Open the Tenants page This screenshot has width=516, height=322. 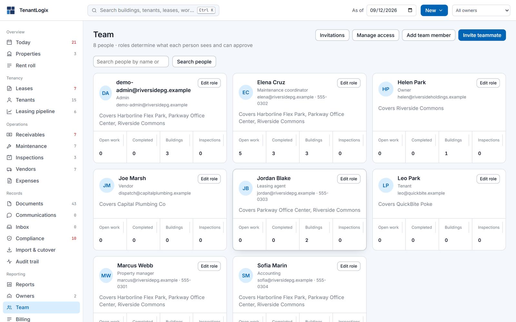[x=41, y=100]
